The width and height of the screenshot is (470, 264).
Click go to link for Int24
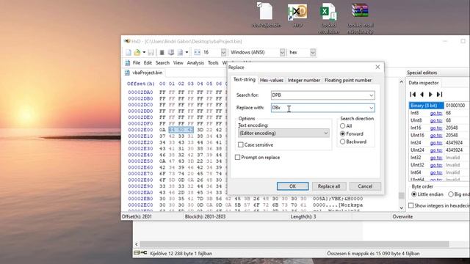(x=435, y=143)
